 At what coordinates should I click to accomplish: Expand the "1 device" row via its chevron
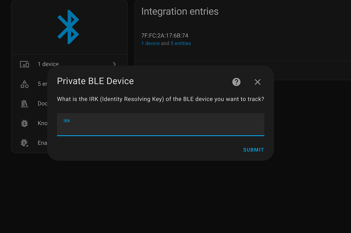tap(114, 64)
